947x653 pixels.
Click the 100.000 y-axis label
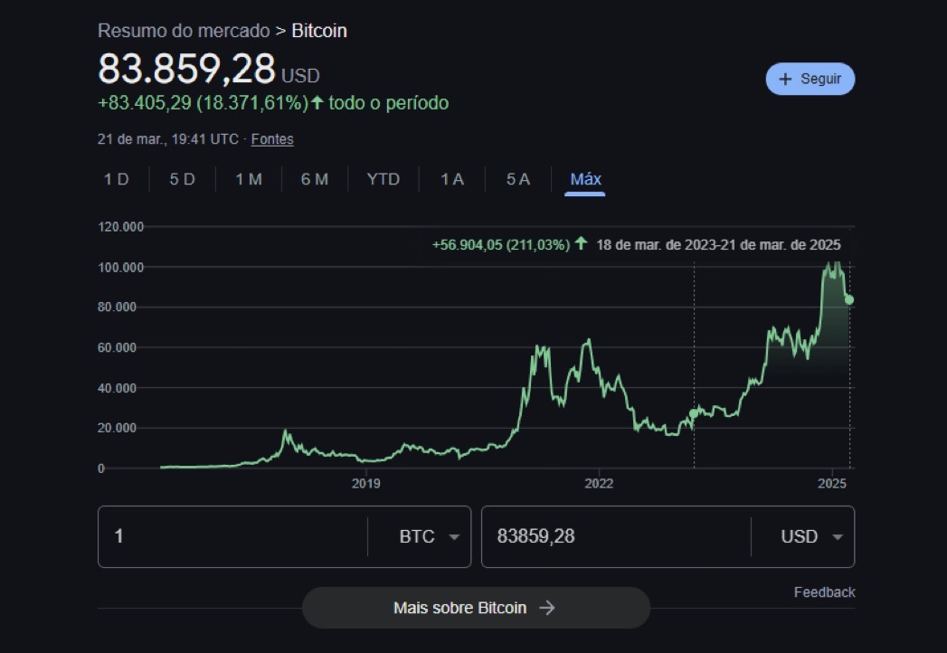(x=121, y=268)
